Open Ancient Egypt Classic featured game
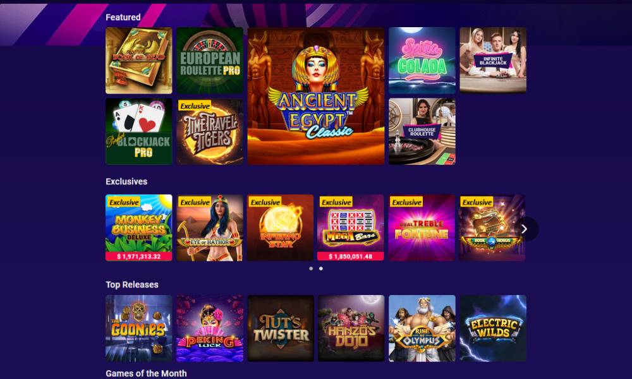The width and height of the screenshot is (632, 379). [x=316, y=96]
